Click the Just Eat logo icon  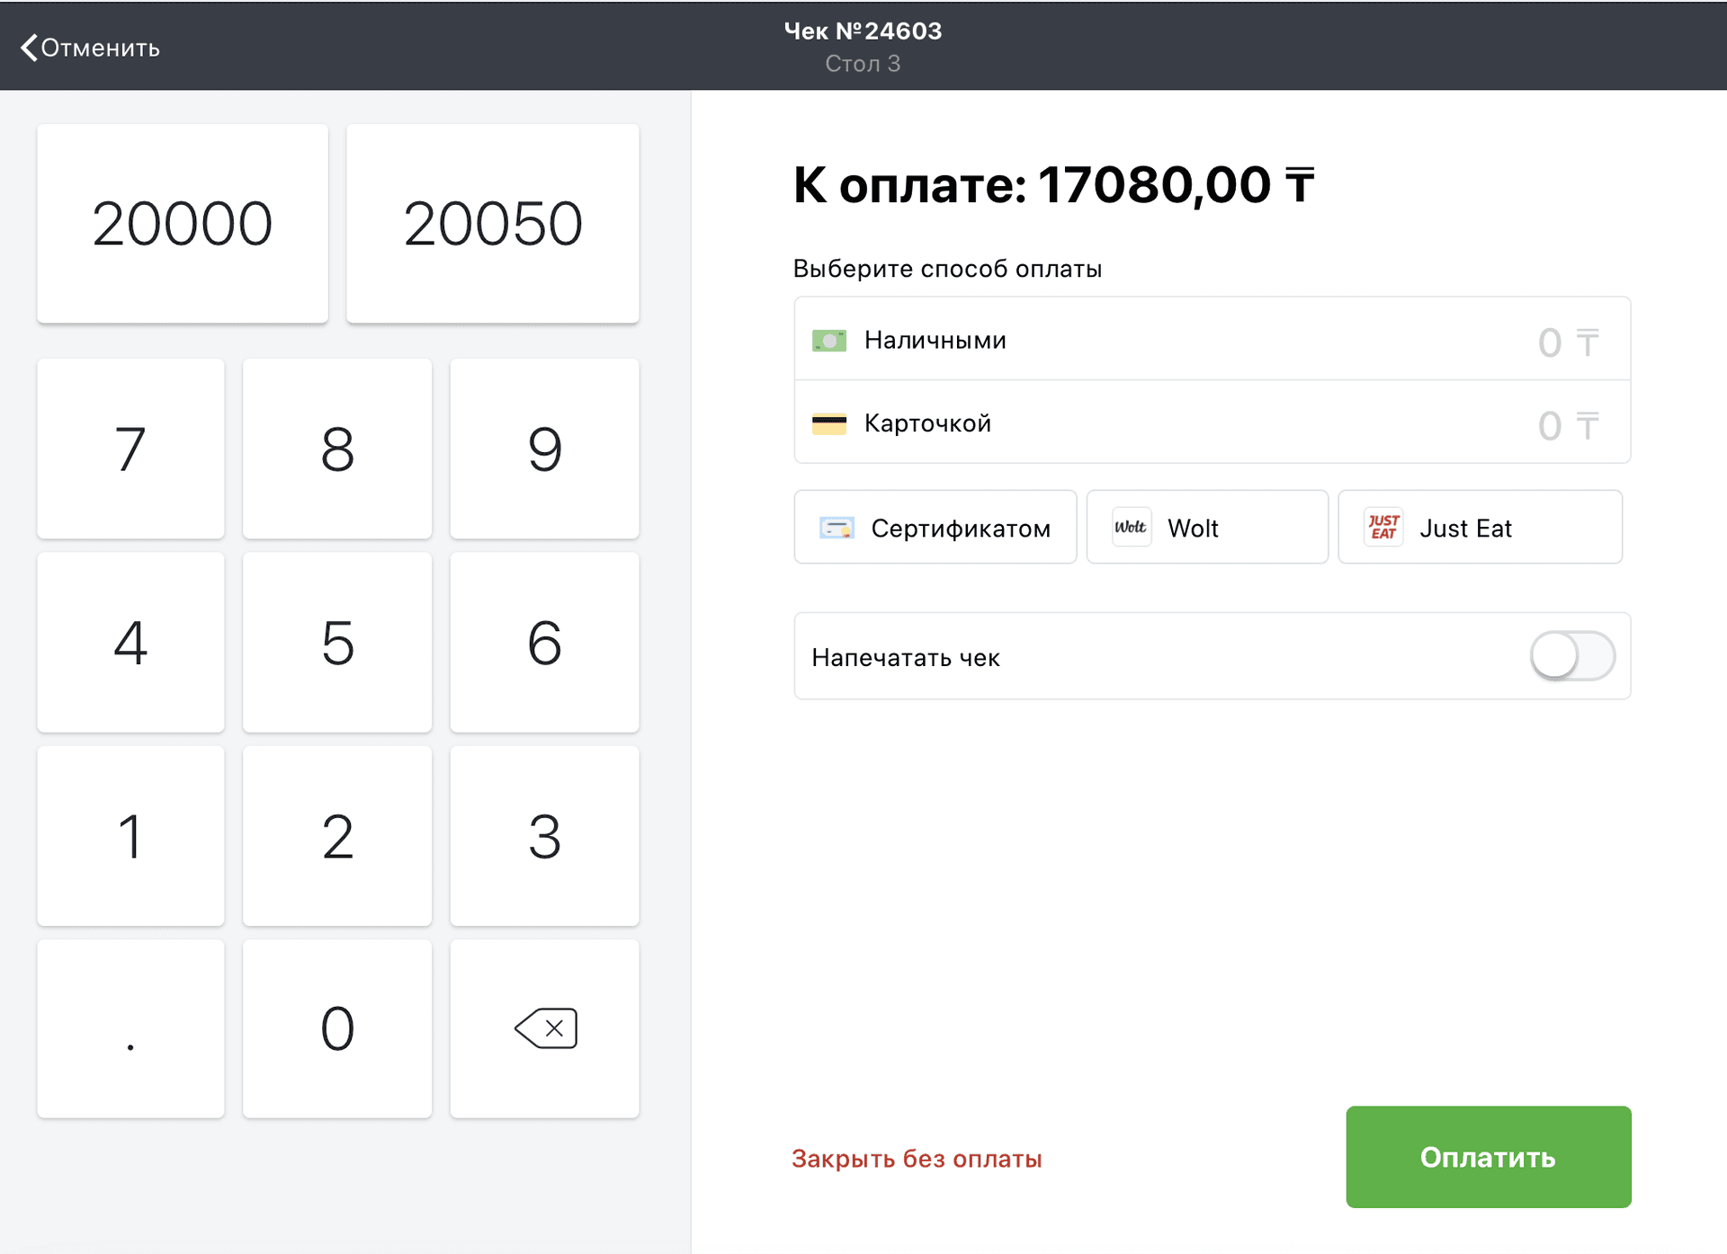(1383, 528)
